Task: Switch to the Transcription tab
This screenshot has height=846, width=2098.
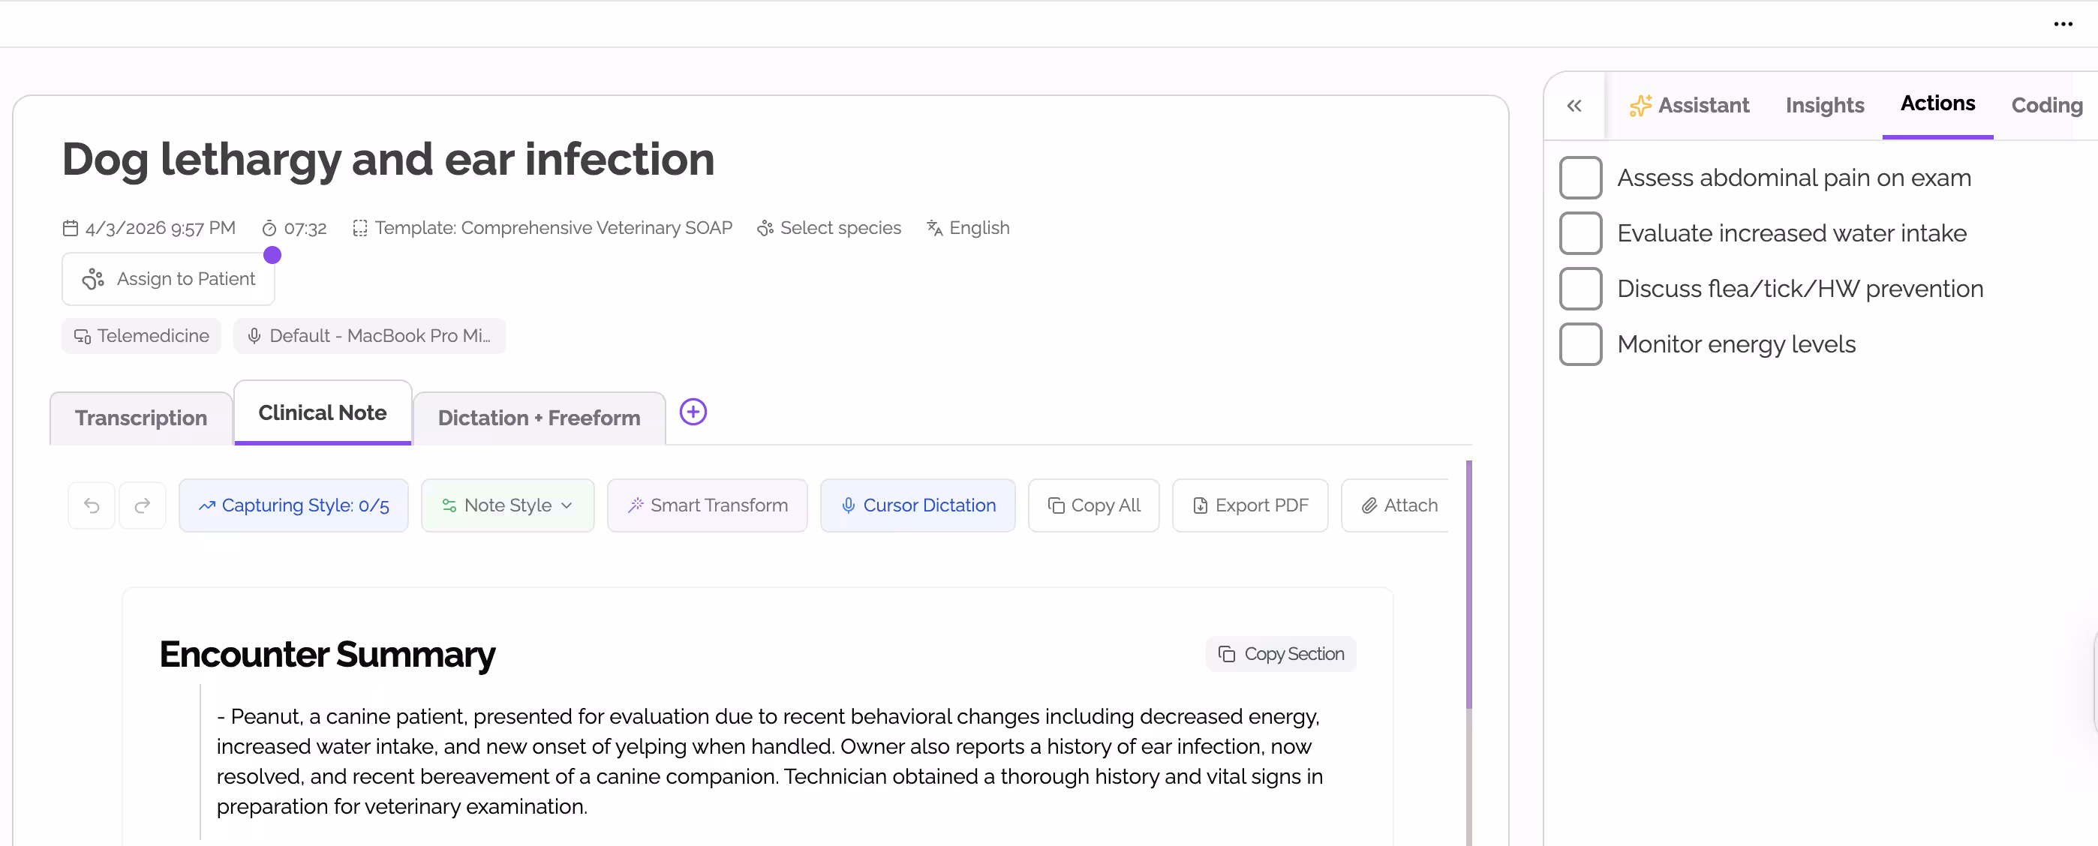Action: click(x=141, y=418)
